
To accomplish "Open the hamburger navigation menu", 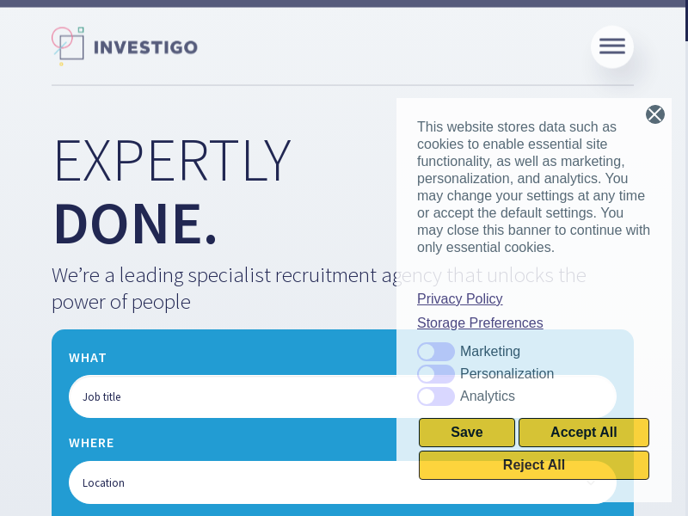I will 612,46.
